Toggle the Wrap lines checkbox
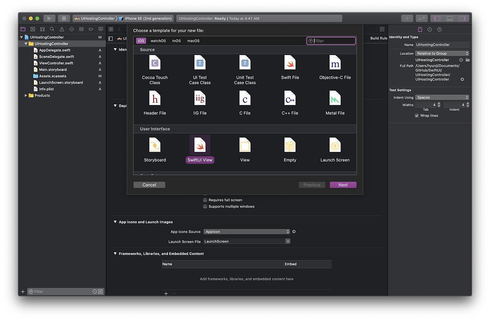 click(x=417, y=115)
